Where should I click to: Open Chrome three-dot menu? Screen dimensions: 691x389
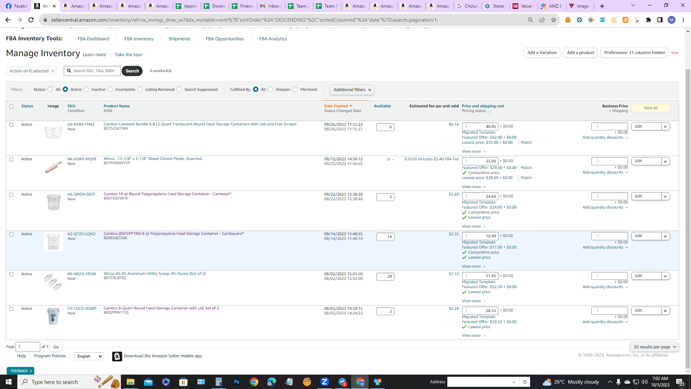click(x=683, y=20)
